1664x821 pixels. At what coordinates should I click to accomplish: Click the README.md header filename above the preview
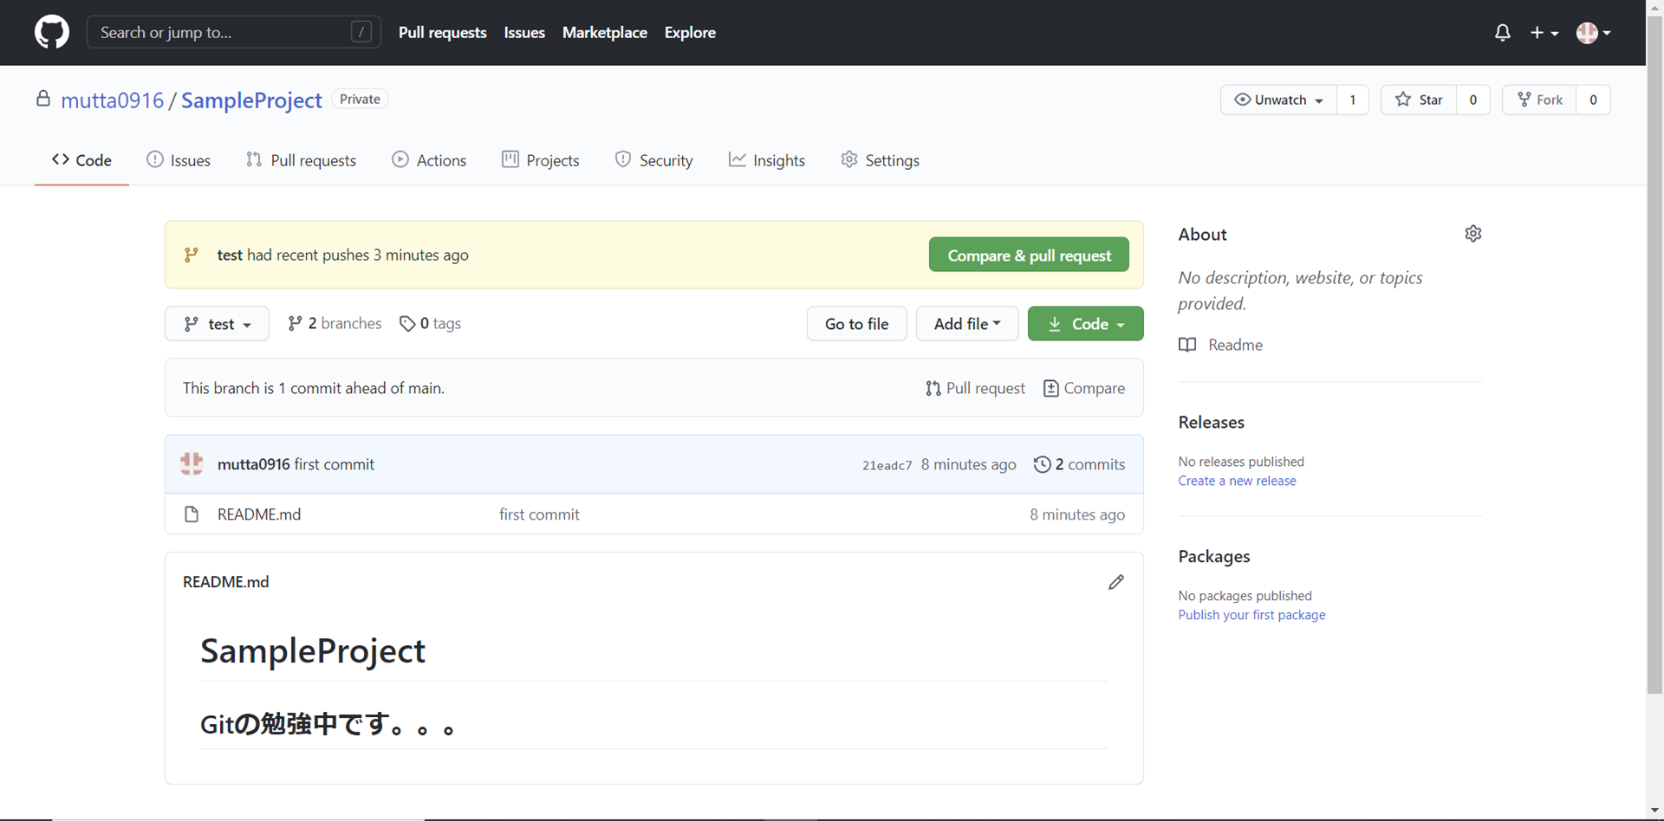tap(225, 582)
